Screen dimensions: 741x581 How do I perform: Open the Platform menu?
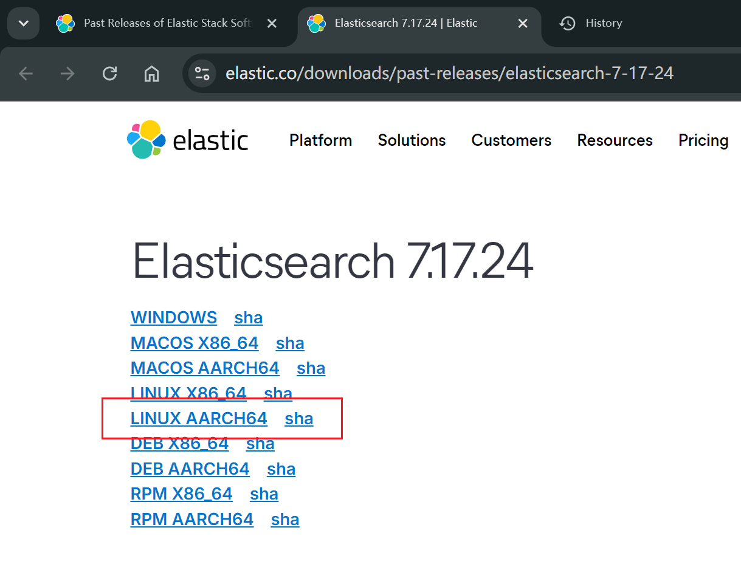[x=320, y=140]
